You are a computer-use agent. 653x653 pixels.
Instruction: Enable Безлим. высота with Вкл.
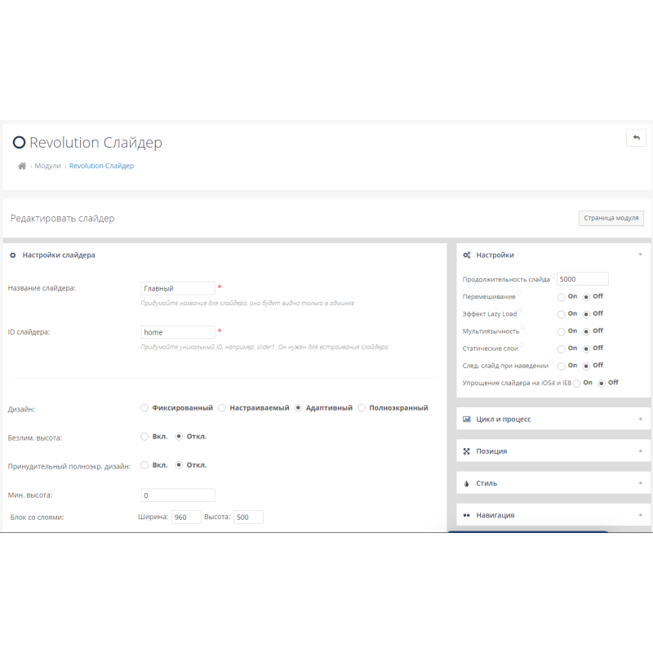point(144,436)
